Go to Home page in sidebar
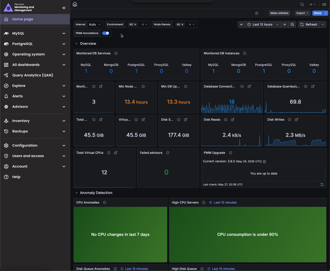The image size is (330, 271). (35, 19)
